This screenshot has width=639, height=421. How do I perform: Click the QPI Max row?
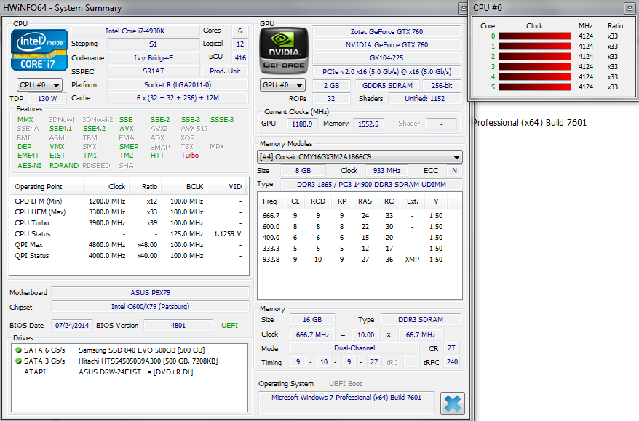coord(129,245)
